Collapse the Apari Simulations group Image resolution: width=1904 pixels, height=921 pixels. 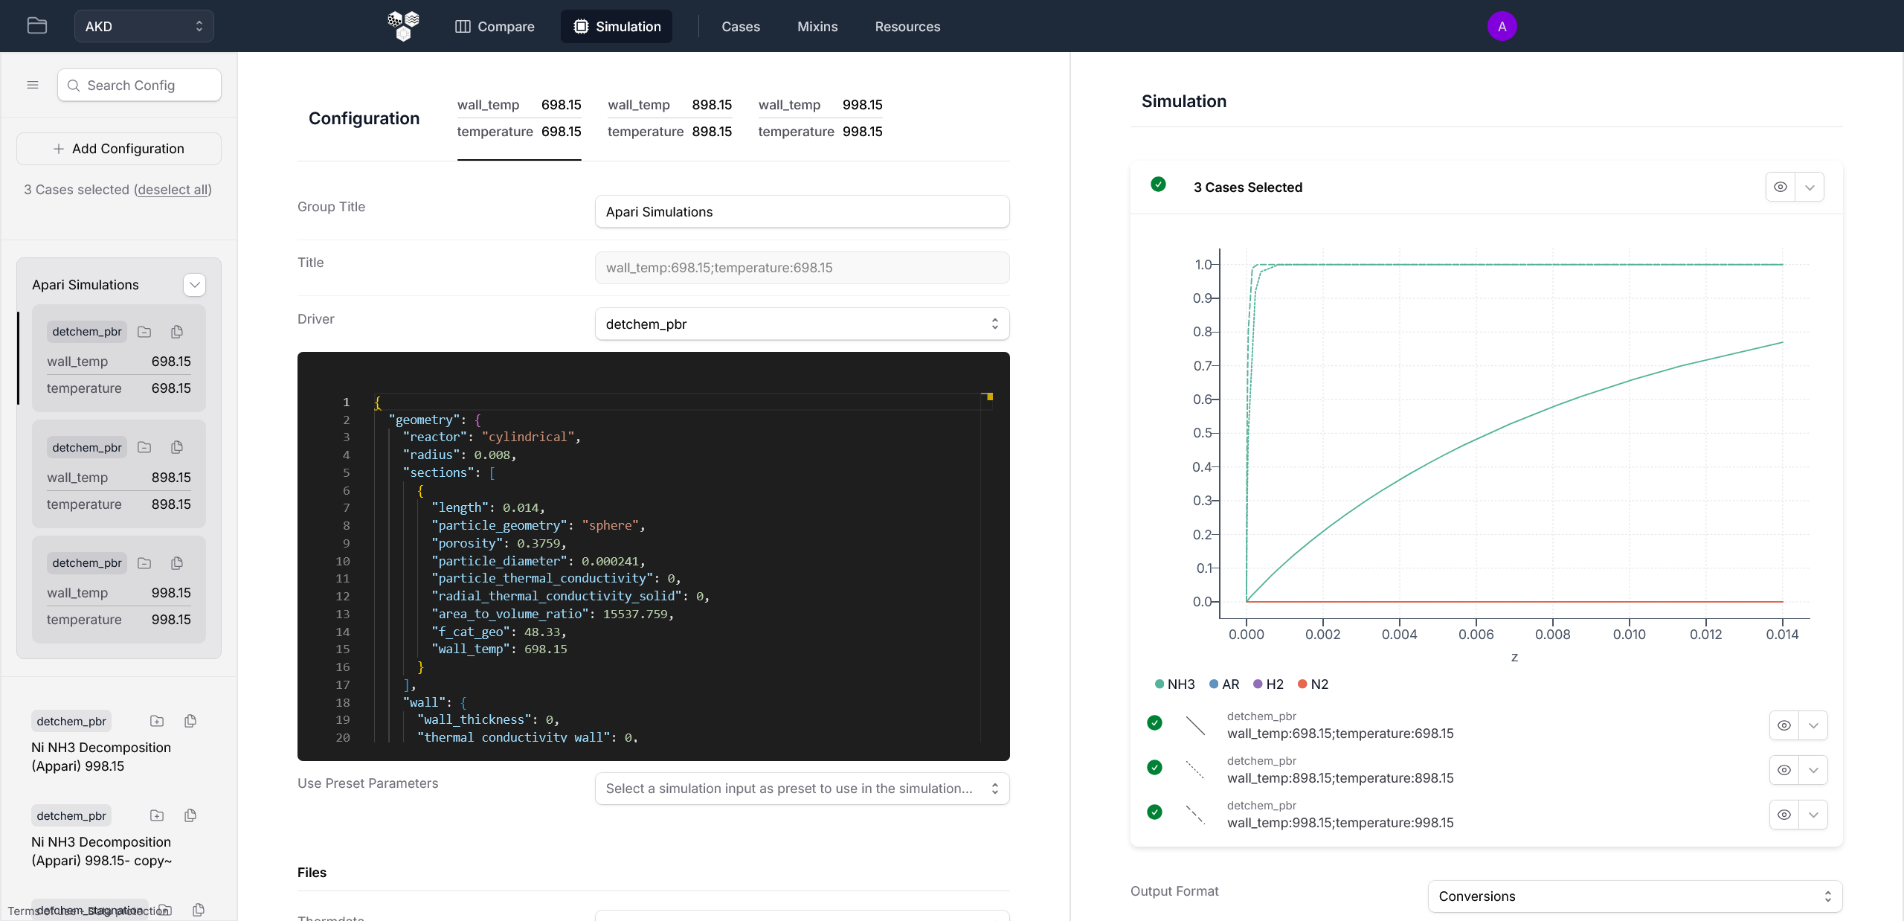click(194, 285)
